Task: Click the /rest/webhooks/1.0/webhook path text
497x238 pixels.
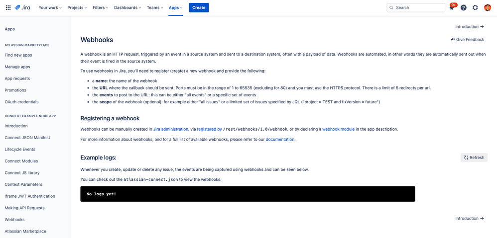Action: click(x=255, y=129)
